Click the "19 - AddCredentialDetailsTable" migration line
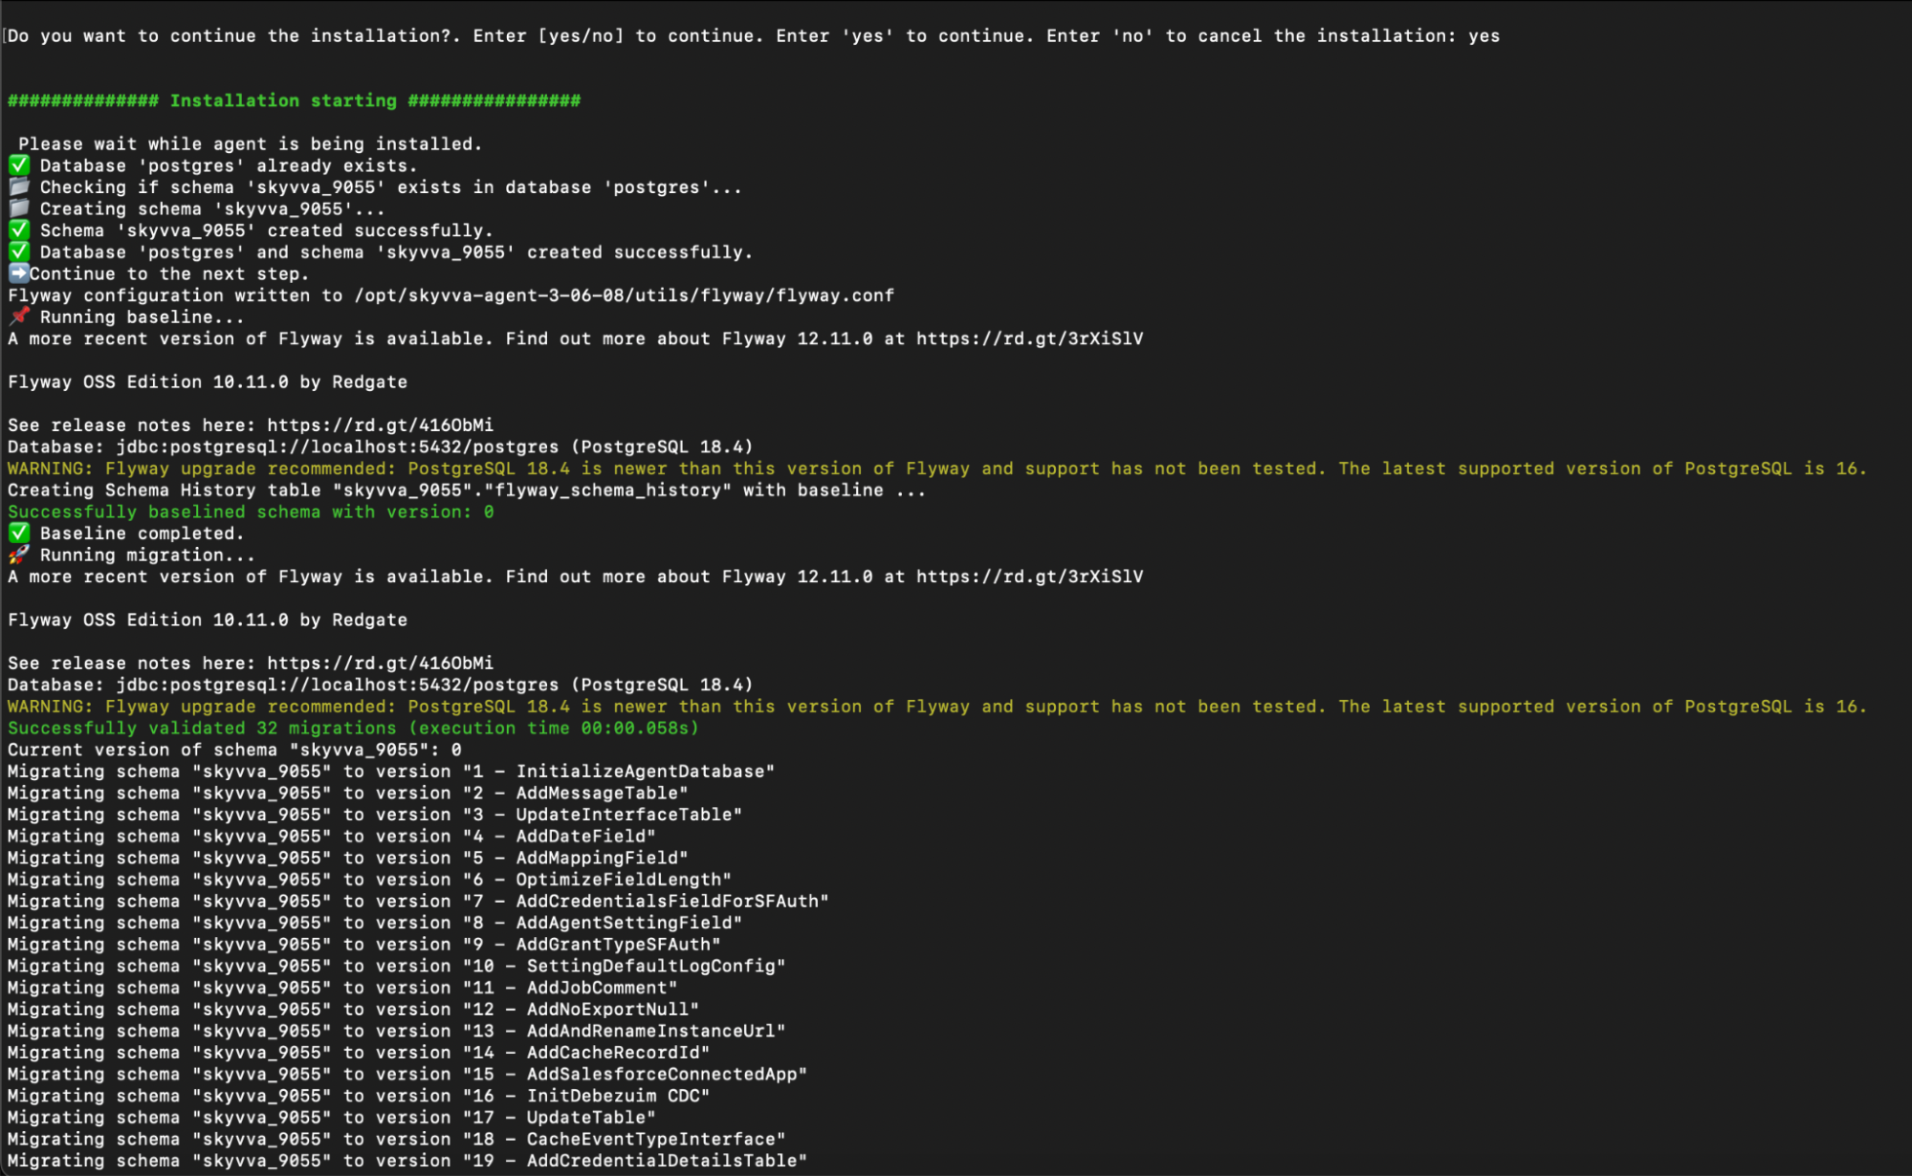Image resolution: width=1912 pixels, height=1176 pixels. coord(407,1161)
